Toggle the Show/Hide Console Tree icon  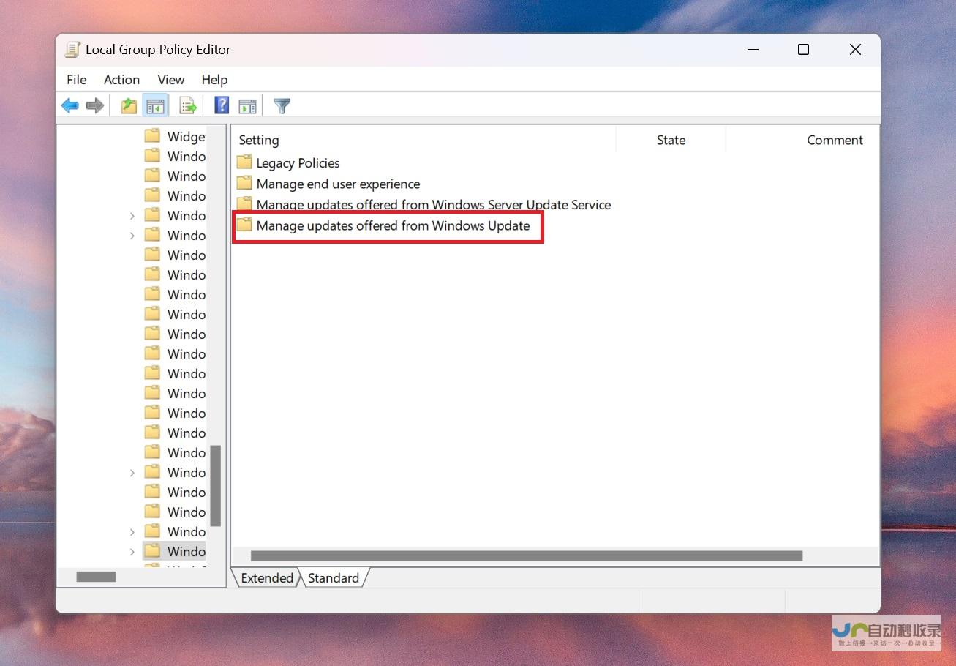point(155,106)
